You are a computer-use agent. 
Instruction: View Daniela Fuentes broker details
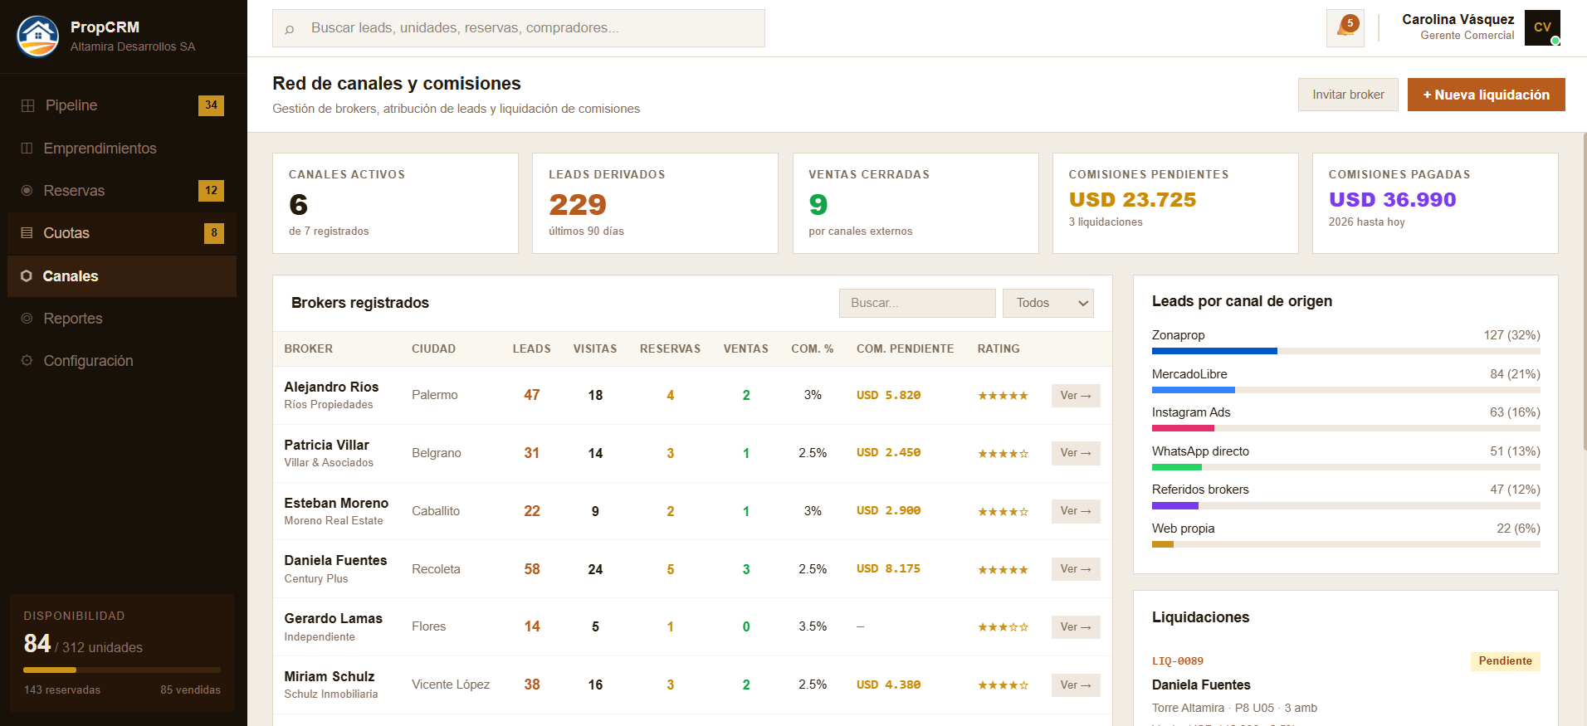[x=1075, y=569]
